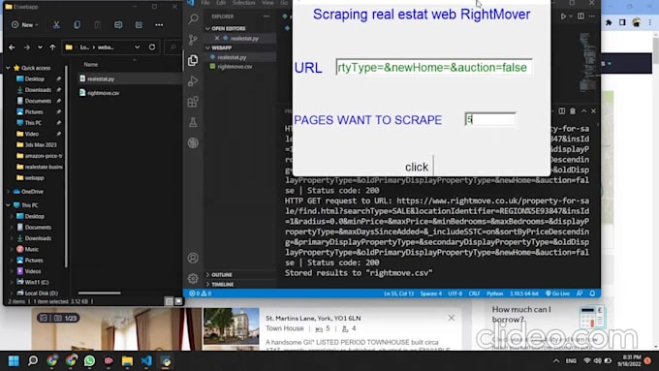Click Cut icon in File Explorer toolbar
The image size is (659, 371).
click(x=56, y=25)
